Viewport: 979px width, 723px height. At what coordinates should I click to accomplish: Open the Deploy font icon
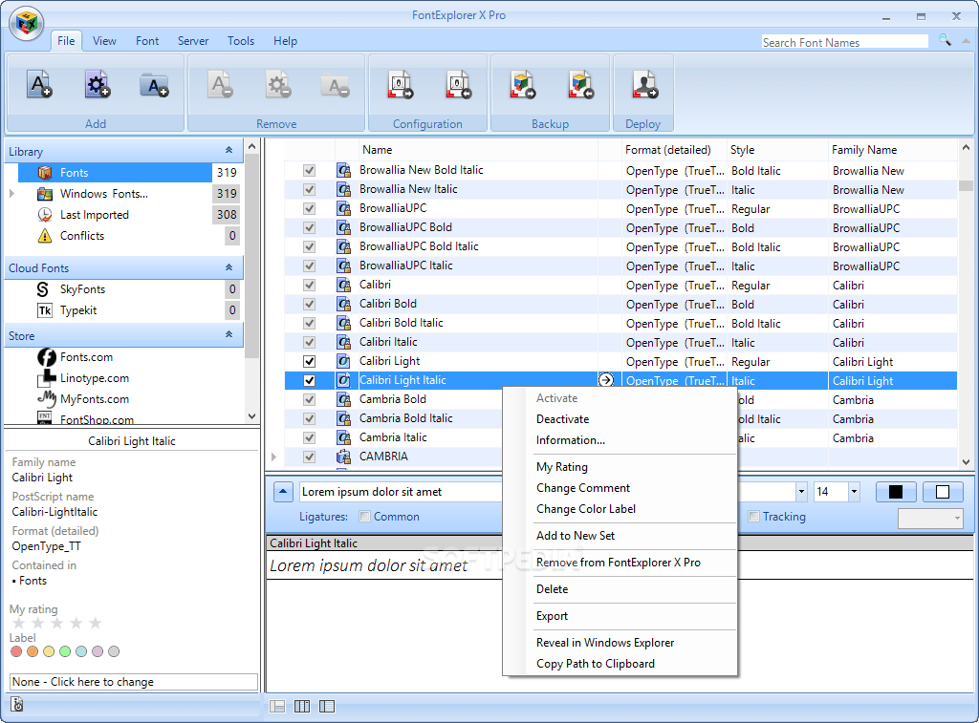[x=643, y=84]
